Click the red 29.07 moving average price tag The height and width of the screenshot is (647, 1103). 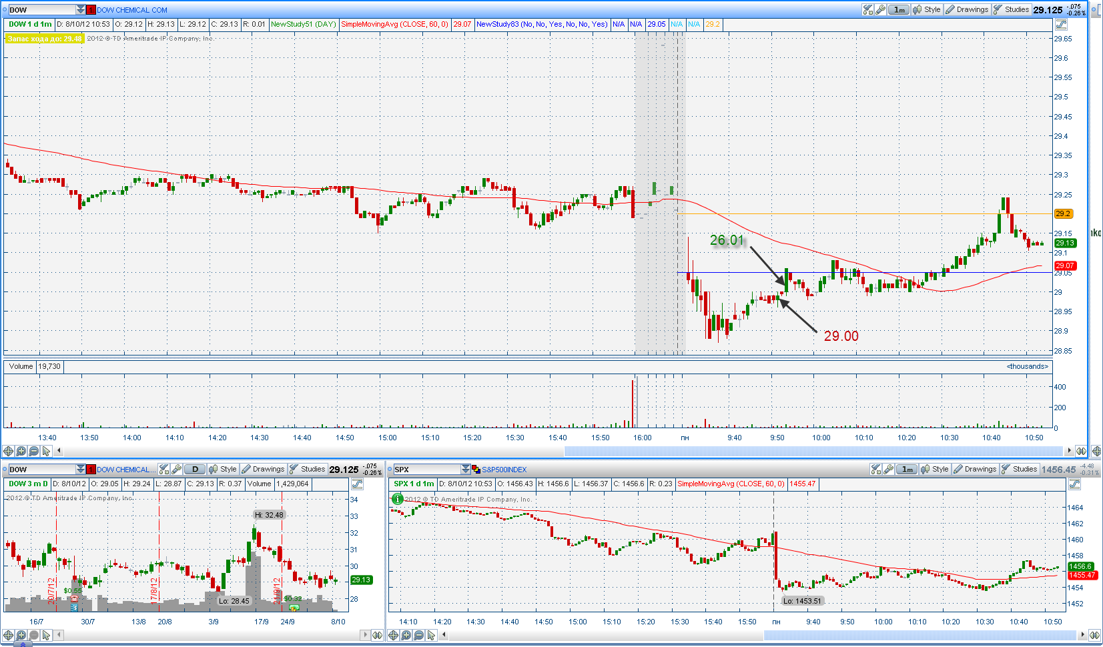pos(1065,266)
